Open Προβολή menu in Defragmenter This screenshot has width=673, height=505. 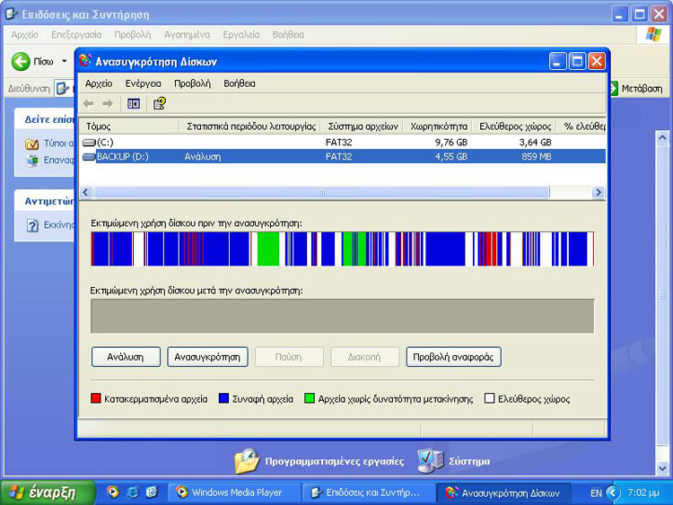(192, 83)
